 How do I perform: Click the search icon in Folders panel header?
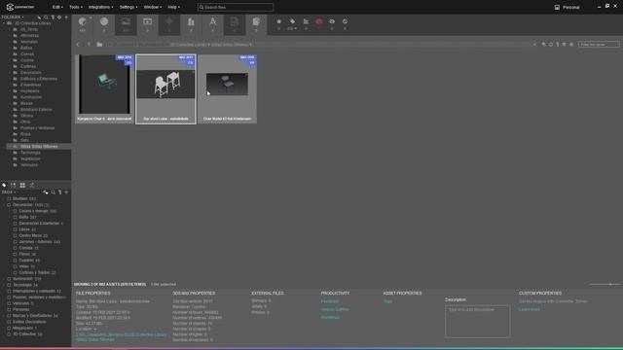coord(46,17)
